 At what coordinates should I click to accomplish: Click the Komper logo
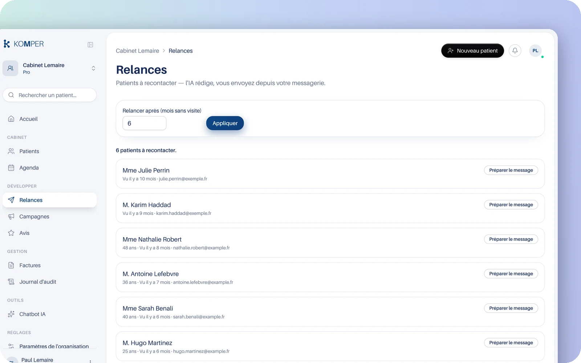24,44
